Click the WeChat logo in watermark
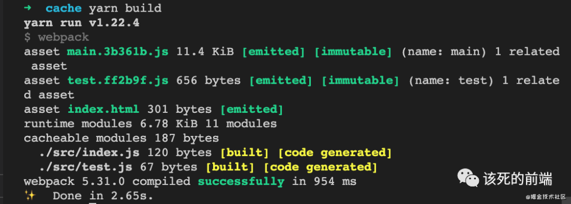Screen dimensions: 571x204 [x=468, y=179]
